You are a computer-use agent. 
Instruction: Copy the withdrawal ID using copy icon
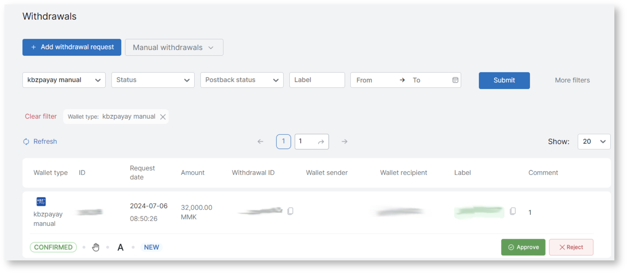pyautogui.click(x=290, y=211)
